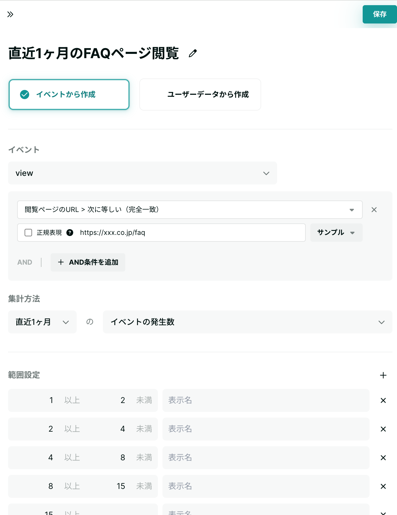Click 表示名 field for range 8 to 15

tap(266, 486)
